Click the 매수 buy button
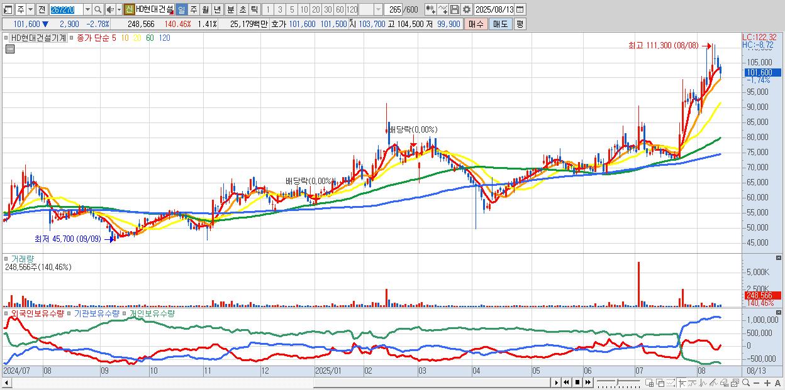The image size is (785, 390). tap(476, 24)
